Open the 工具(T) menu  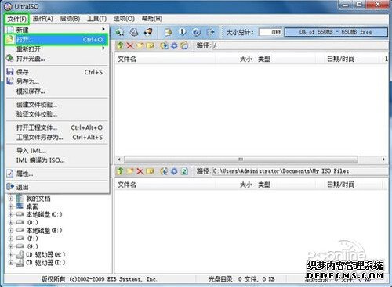(96, 19)
